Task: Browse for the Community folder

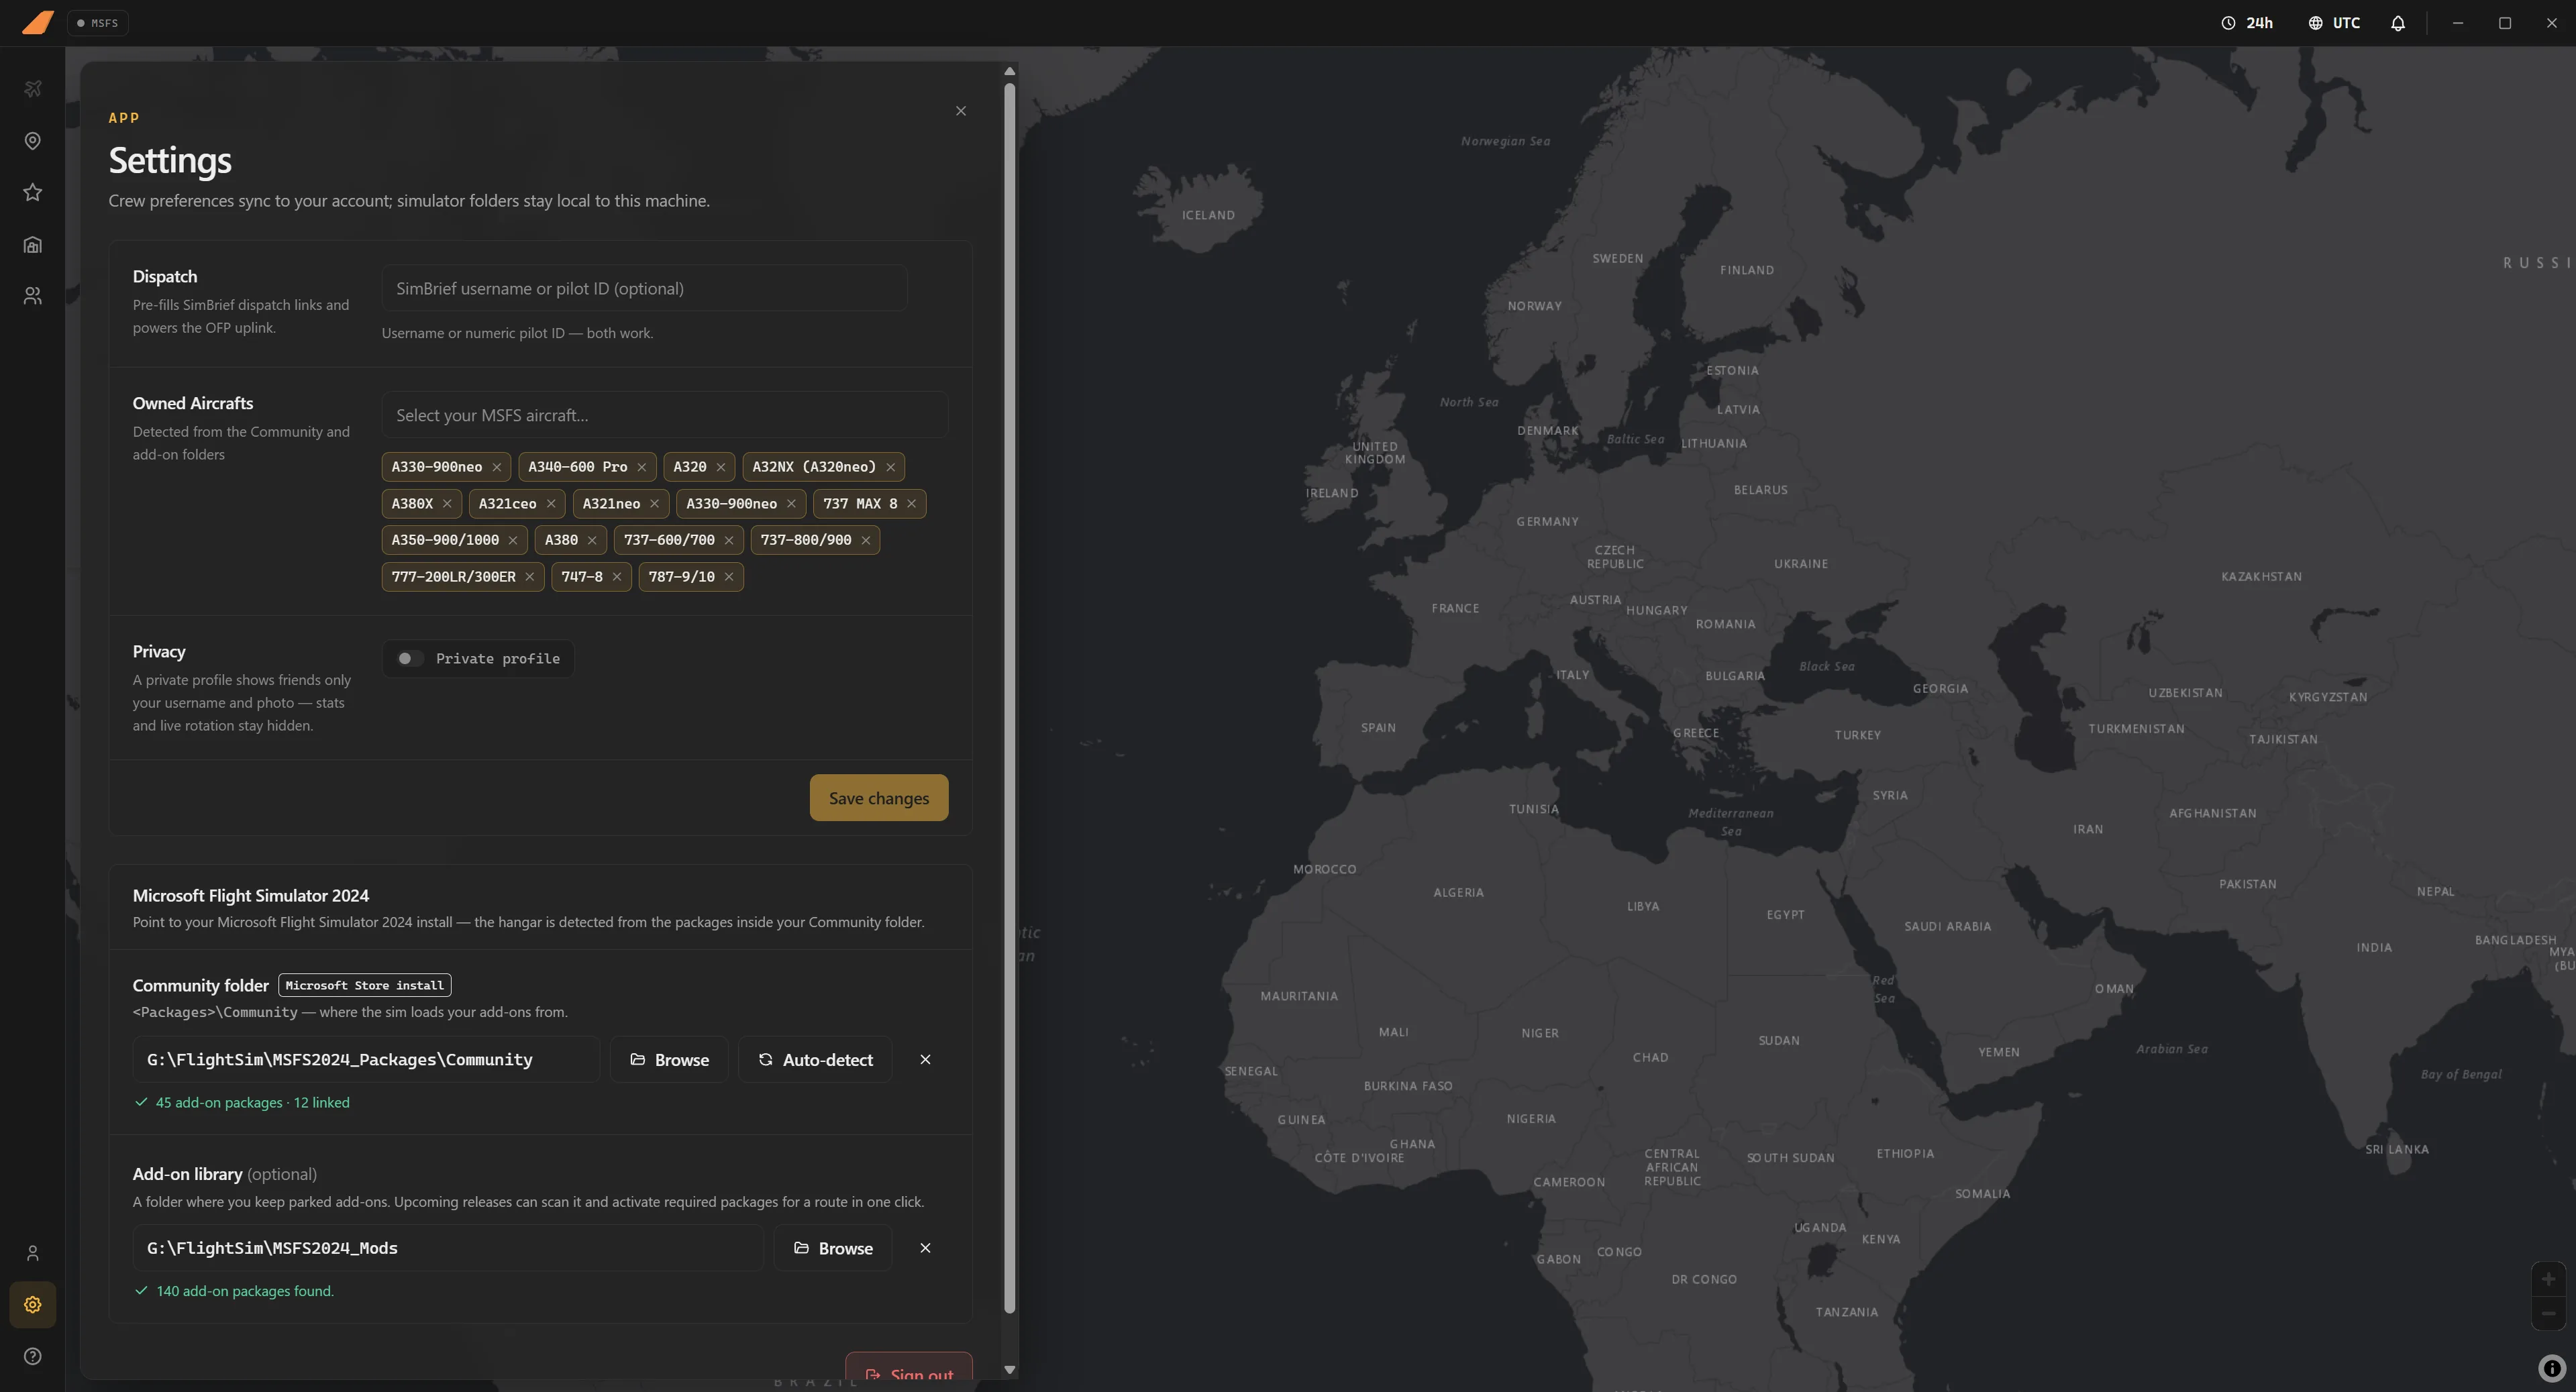Action: tap(669, 1059)
